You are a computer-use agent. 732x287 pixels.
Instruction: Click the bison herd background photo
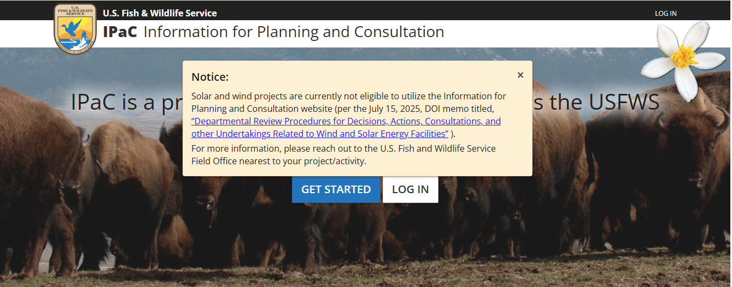tap(365, 240)
